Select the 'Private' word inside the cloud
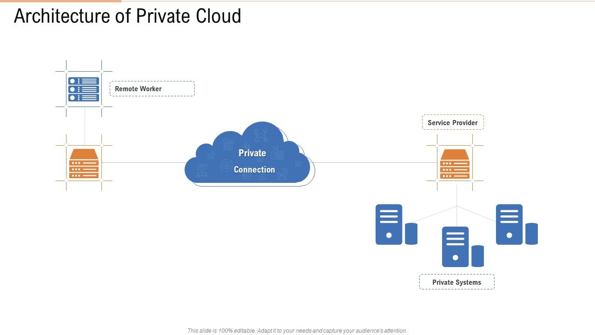The width and height of the screenshot is (595, 335). [252, 153]
